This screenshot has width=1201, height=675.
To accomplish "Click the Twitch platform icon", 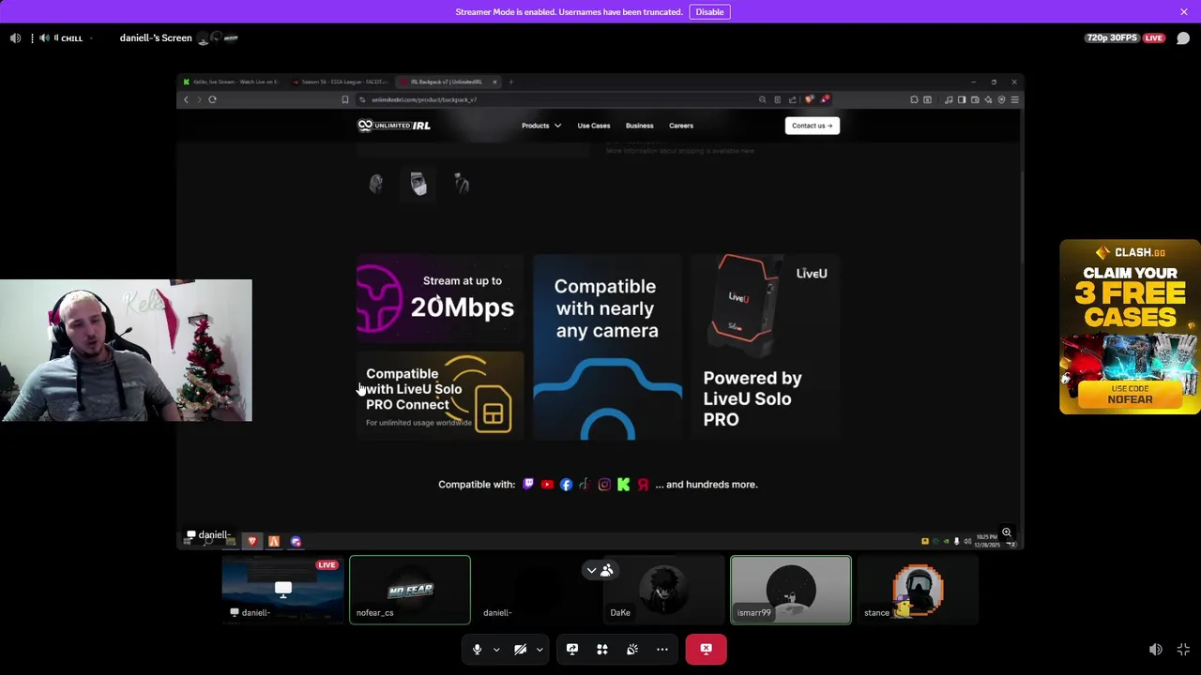I will [528, 485].
